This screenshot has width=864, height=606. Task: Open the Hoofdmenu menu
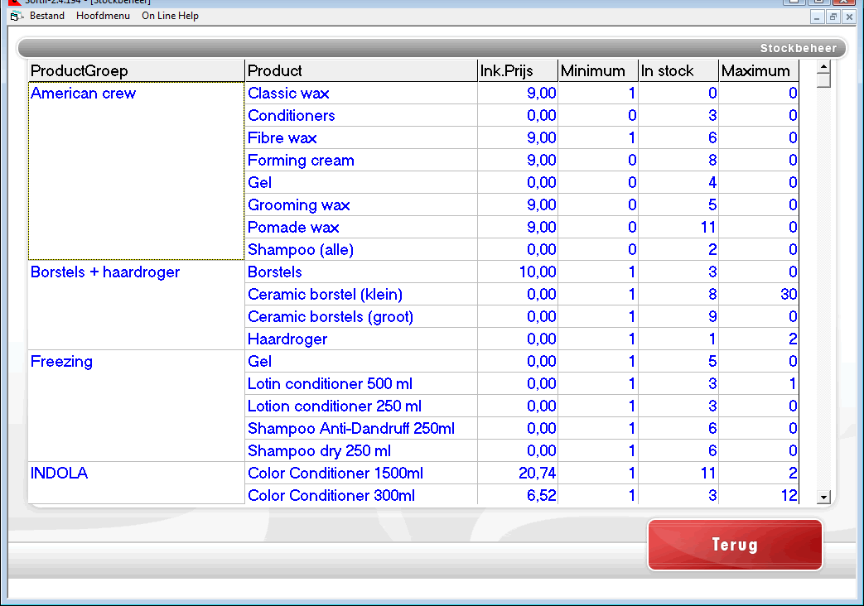point(103,16)
